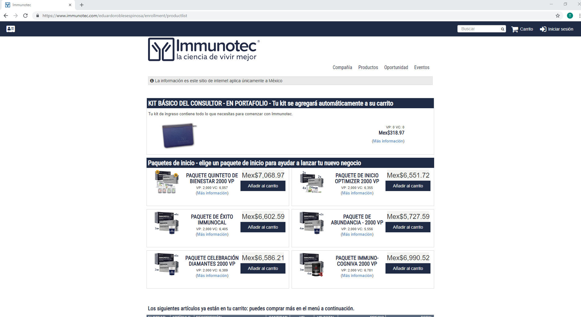Click the Mex$7,068.97 price

(x=263, y=175)
